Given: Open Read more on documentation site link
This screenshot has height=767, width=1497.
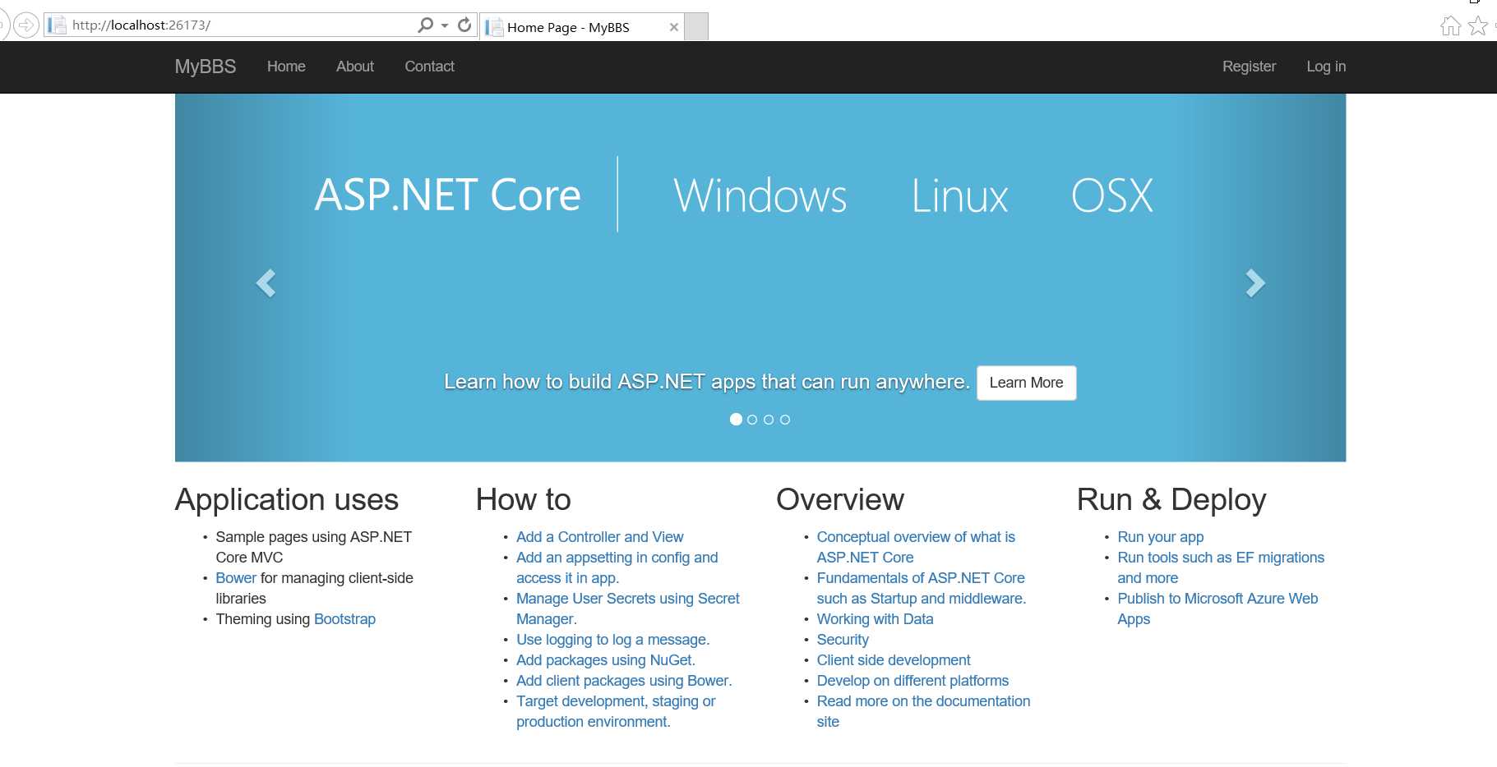Looking at the screenshot, I should tap(923, 711).
